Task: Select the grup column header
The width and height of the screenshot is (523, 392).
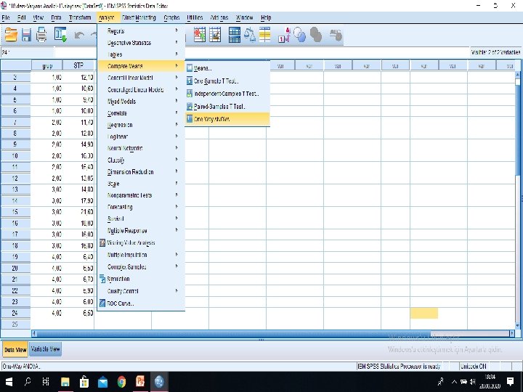Action: [x=47, y=65]
